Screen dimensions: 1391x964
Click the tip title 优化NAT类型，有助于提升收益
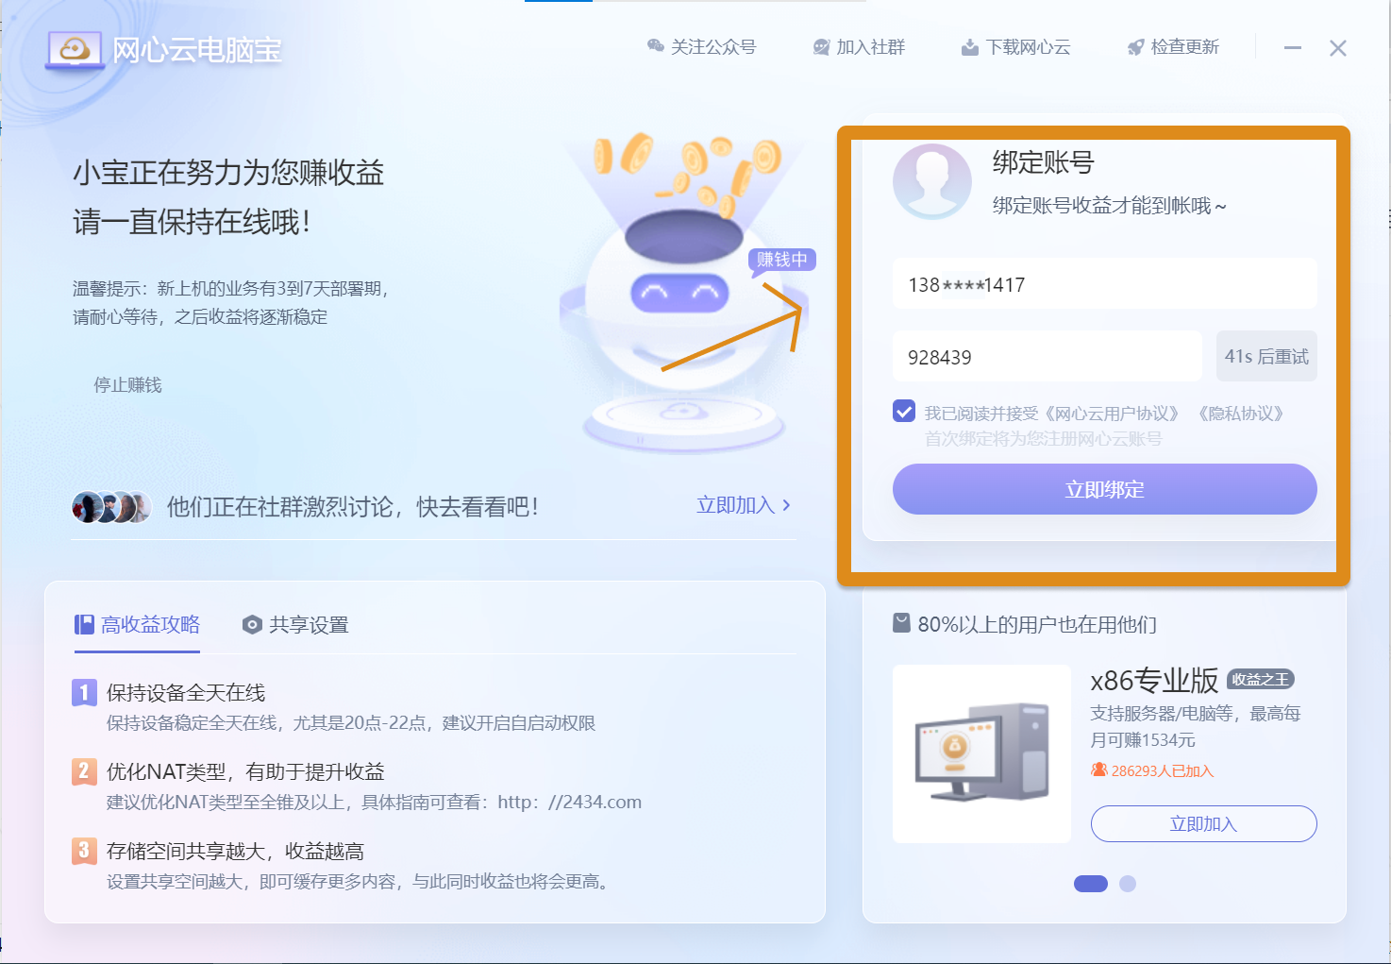(x=245, y=771)
